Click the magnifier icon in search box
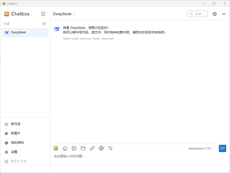 coord(191,14)
